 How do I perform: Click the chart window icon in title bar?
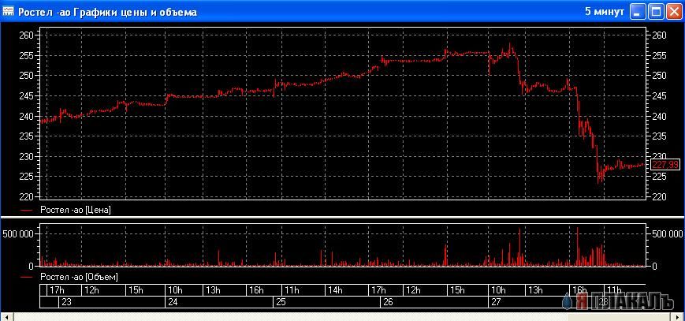tap(9, 12)
